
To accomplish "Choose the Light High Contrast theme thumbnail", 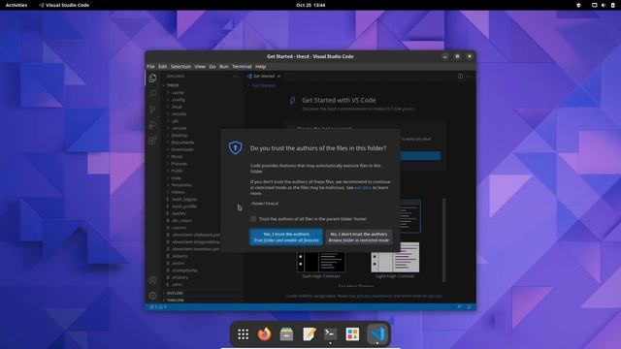I will pos(395,259).
